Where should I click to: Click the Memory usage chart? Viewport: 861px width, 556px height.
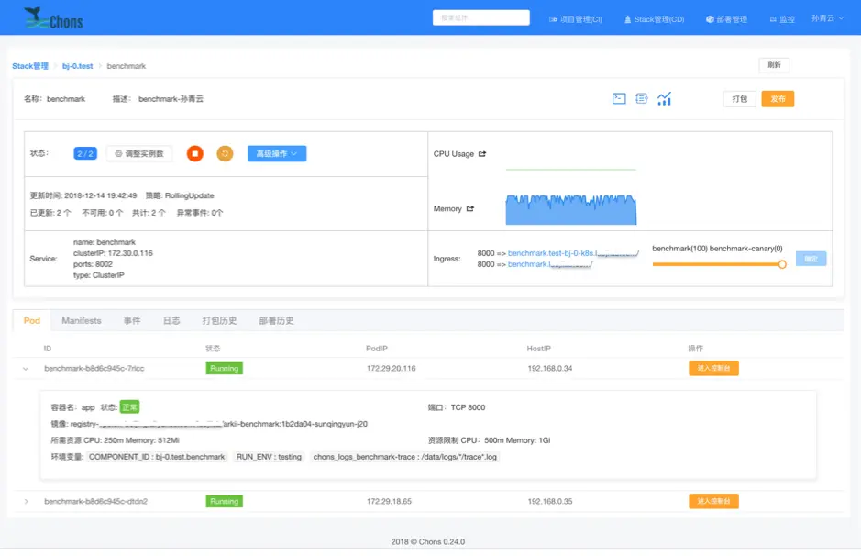click(x=571, y=209)
